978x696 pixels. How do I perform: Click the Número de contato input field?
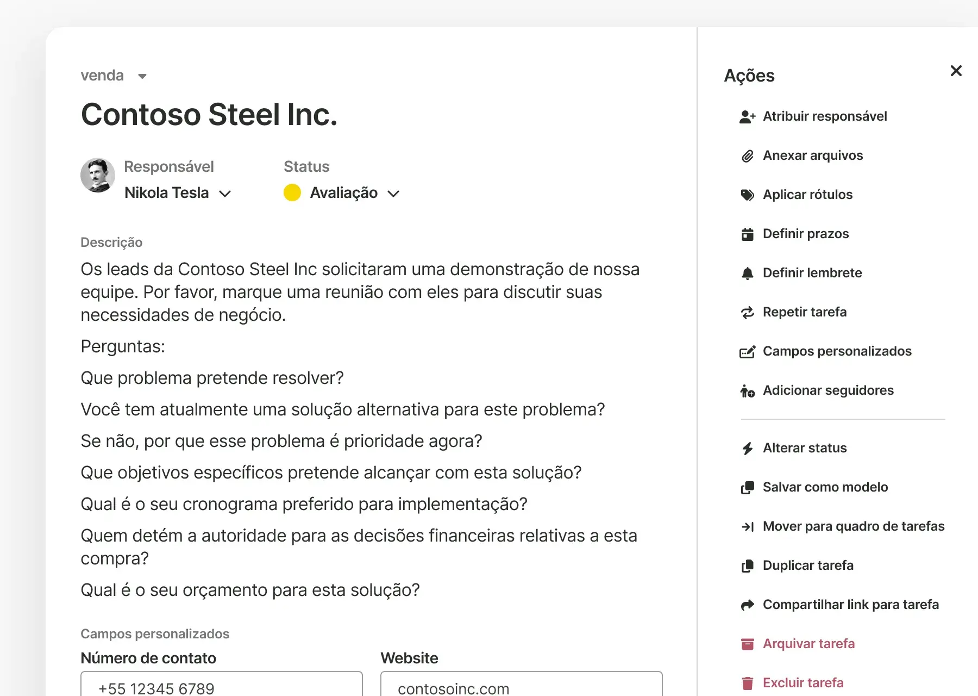(222, 686)
